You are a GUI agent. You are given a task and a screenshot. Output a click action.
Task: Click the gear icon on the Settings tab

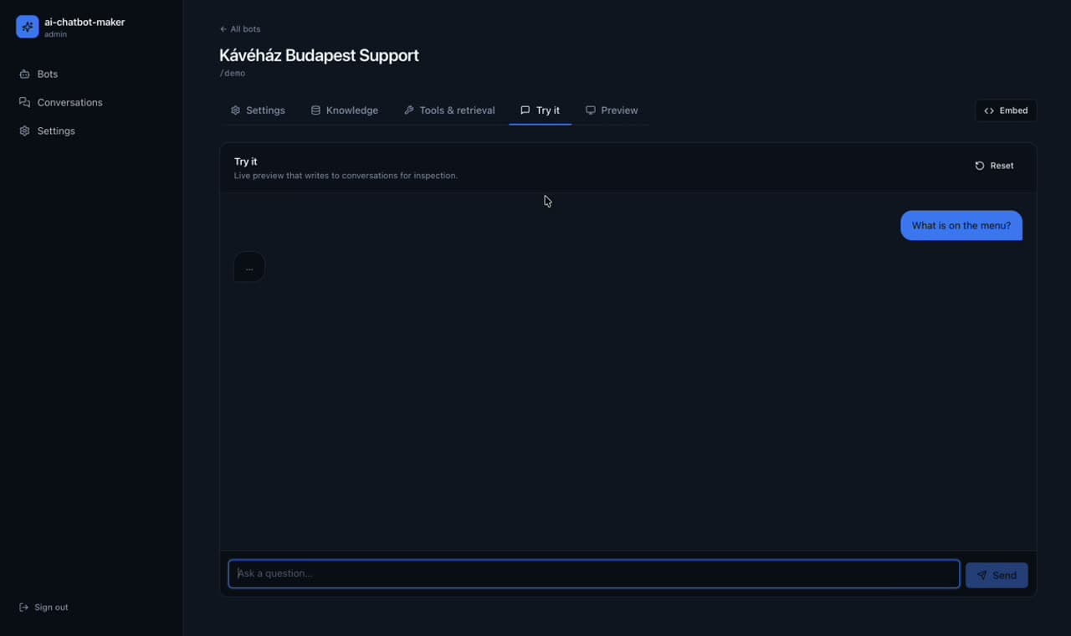pyautogui.click(x=236, y=110)
